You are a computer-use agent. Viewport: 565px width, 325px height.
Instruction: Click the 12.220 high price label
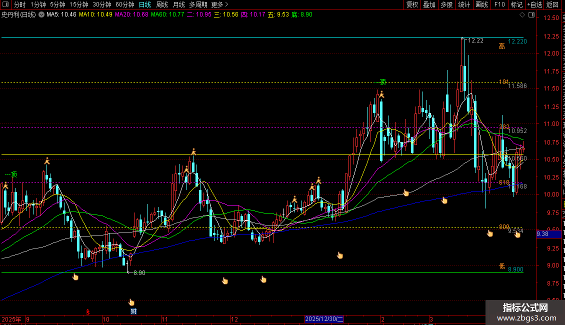(517, 41)
